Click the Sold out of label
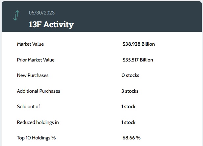Image resolution: width=203 pixels, height=146 pixels. (x=28, y=107)
